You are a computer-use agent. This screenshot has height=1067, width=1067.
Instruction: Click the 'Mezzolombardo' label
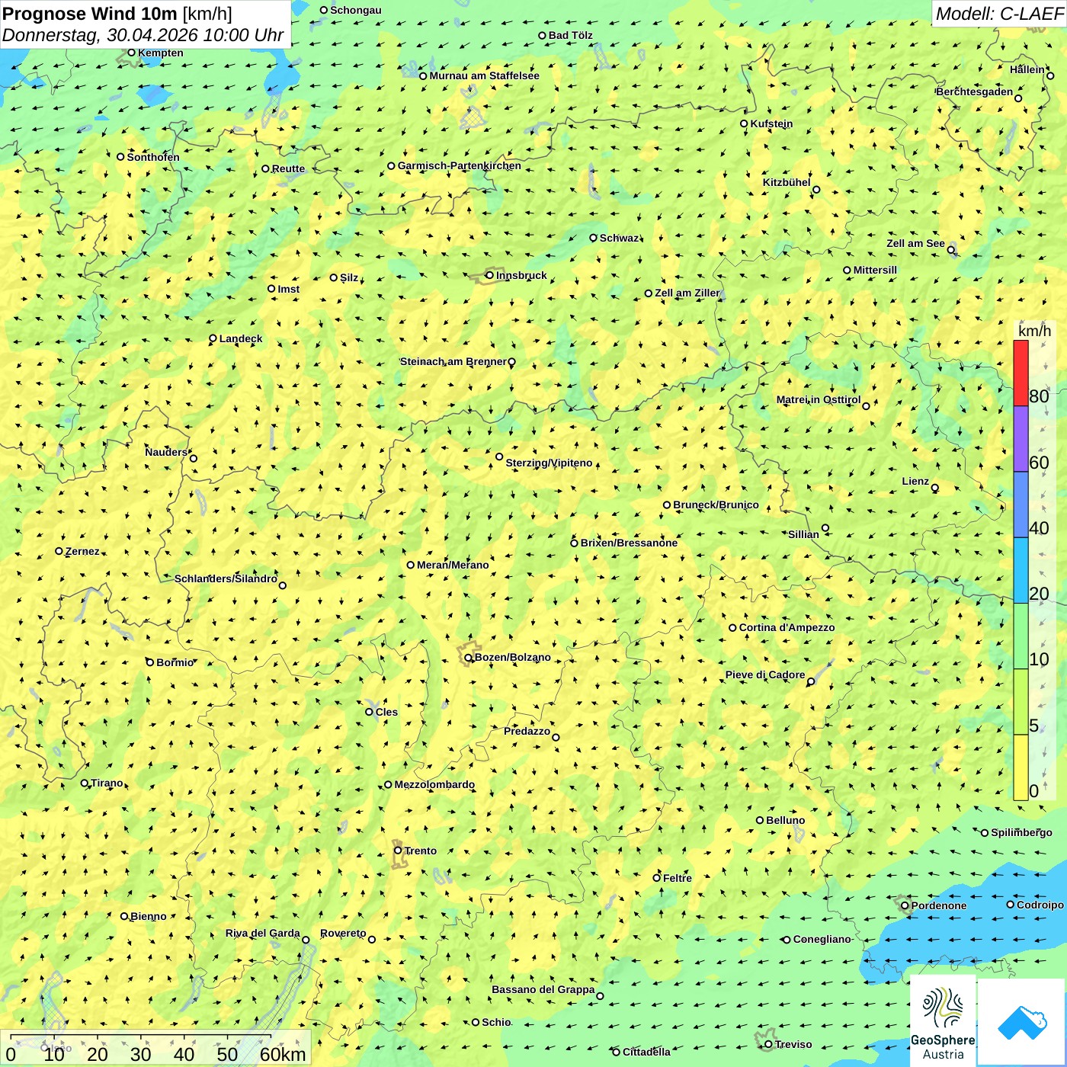click(x=434, y=784)
